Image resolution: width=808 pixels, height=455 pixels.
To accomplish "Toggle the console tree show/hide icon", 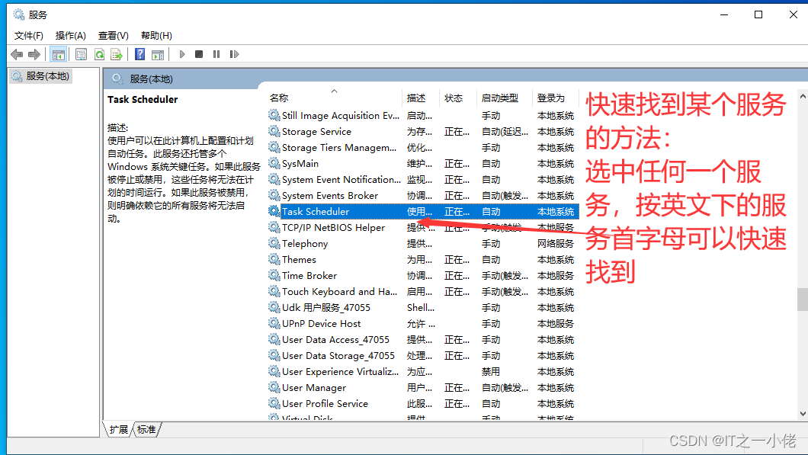I will pos(58,54).
